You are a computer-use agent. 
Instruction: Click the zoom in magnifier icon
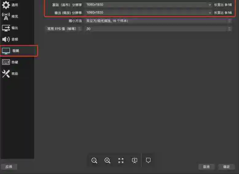[107, 160]
